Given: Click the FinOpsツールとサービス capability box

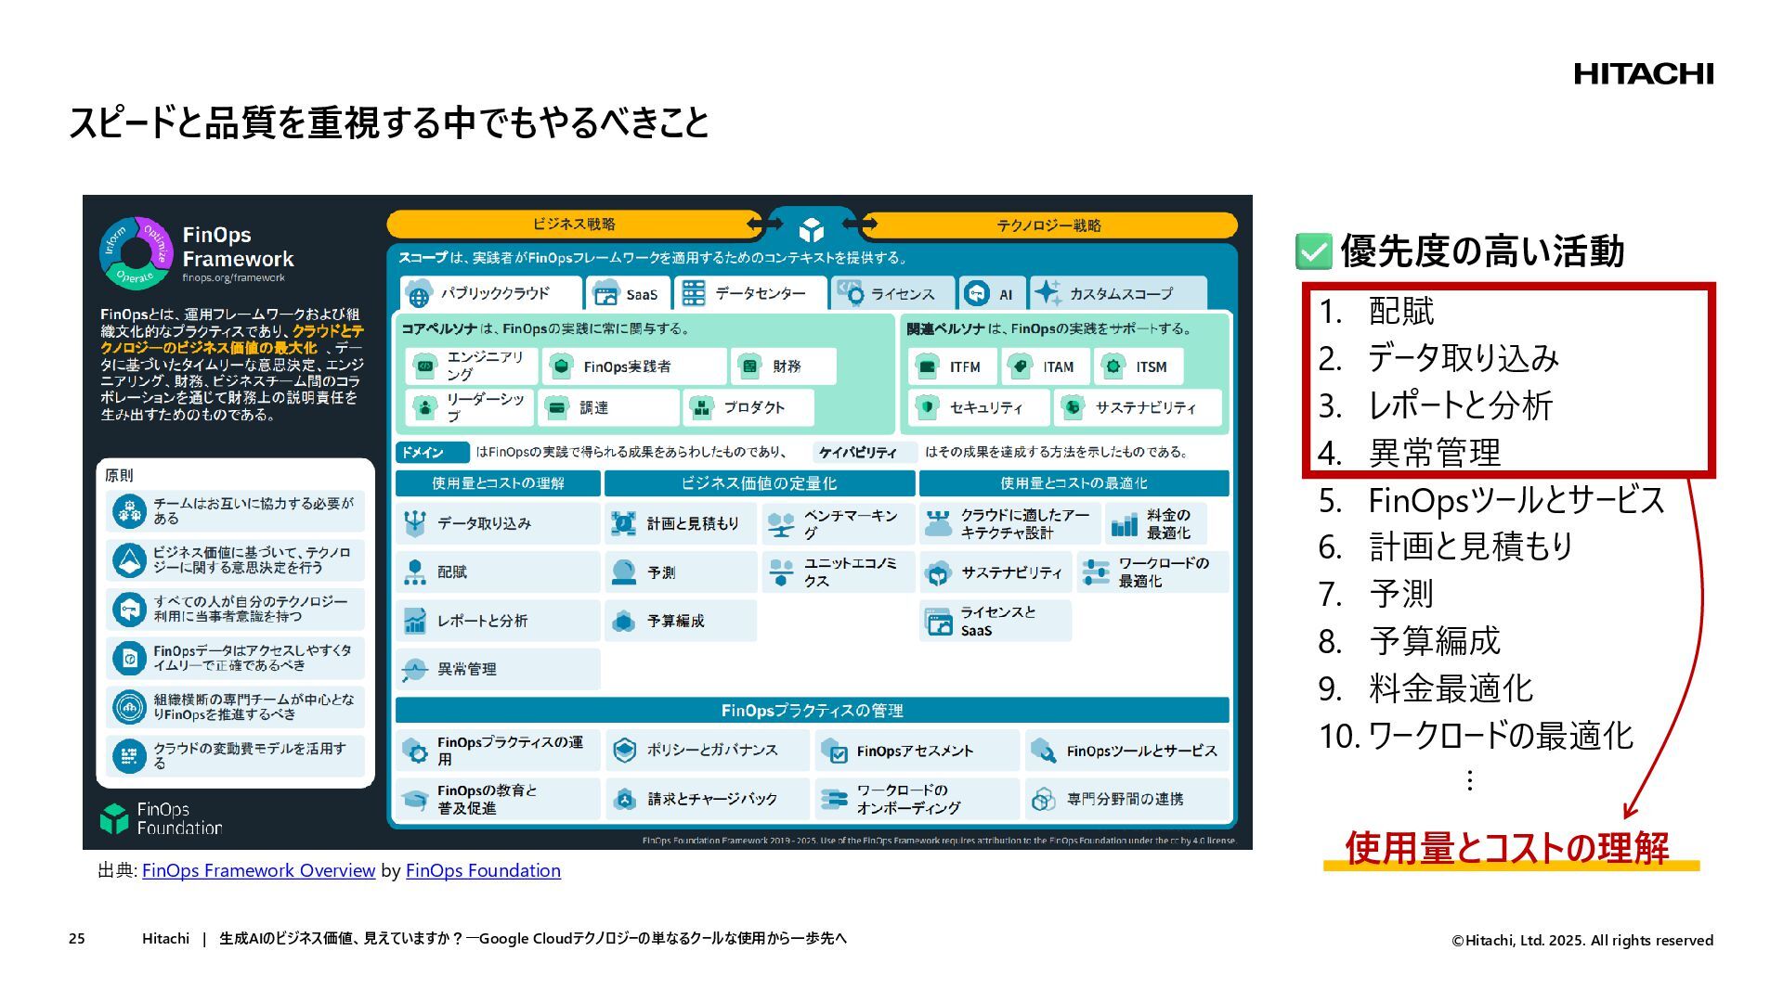Looking at the screenshot, I should point(1126,751).
